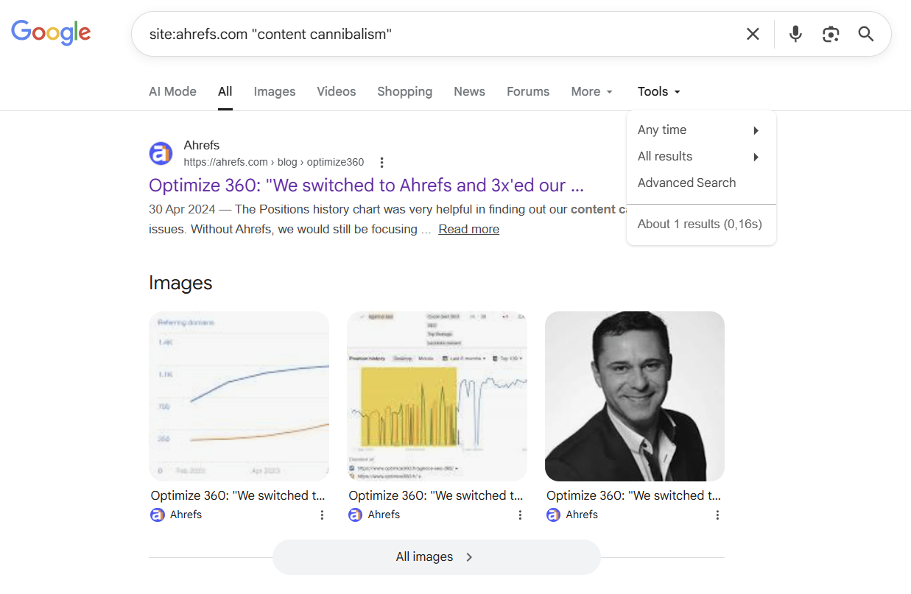Click the portrait image card's Optimize 360 caption

point(634,496)
